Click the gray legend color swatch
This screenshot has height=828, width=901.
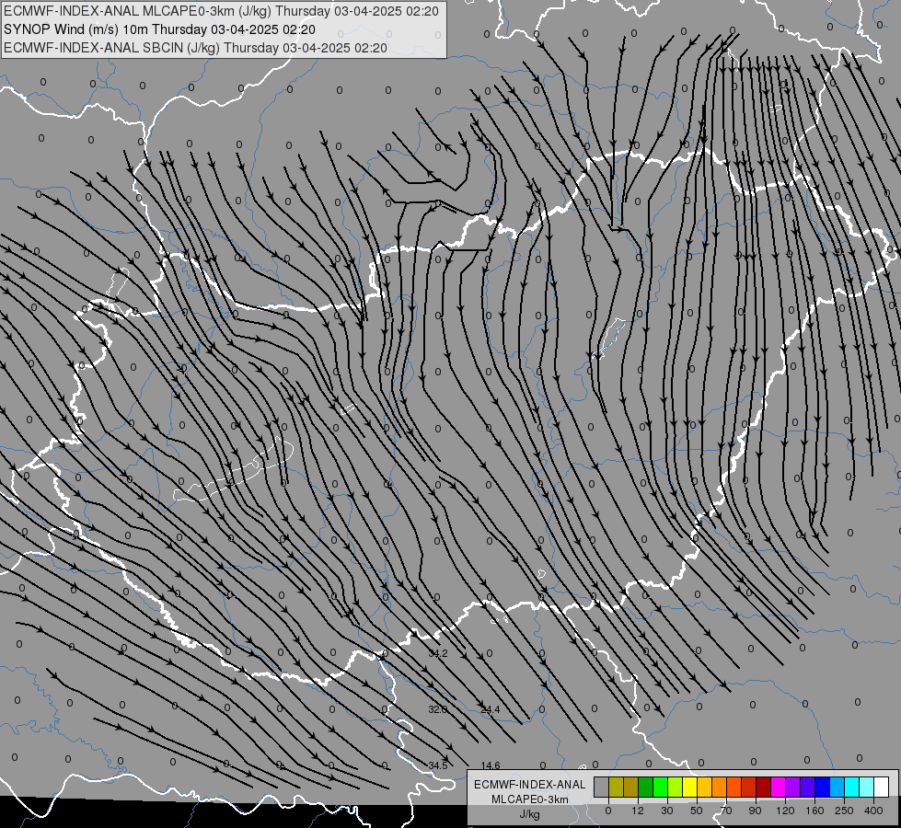coord(602,787)
